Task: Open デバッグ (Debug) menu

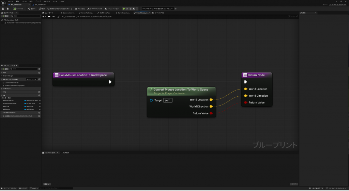Action: (38, 1)
